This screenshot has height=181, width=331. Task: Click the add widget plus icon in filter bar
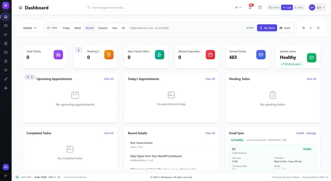pyautogui.click(x=311, y=28)
